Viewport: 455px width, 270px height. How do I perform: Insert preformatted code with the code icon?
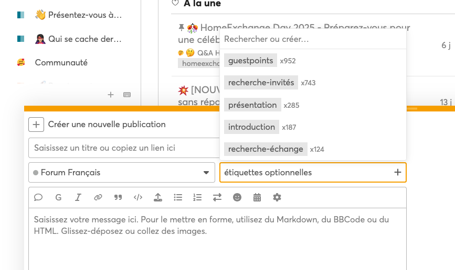(138, 197)
